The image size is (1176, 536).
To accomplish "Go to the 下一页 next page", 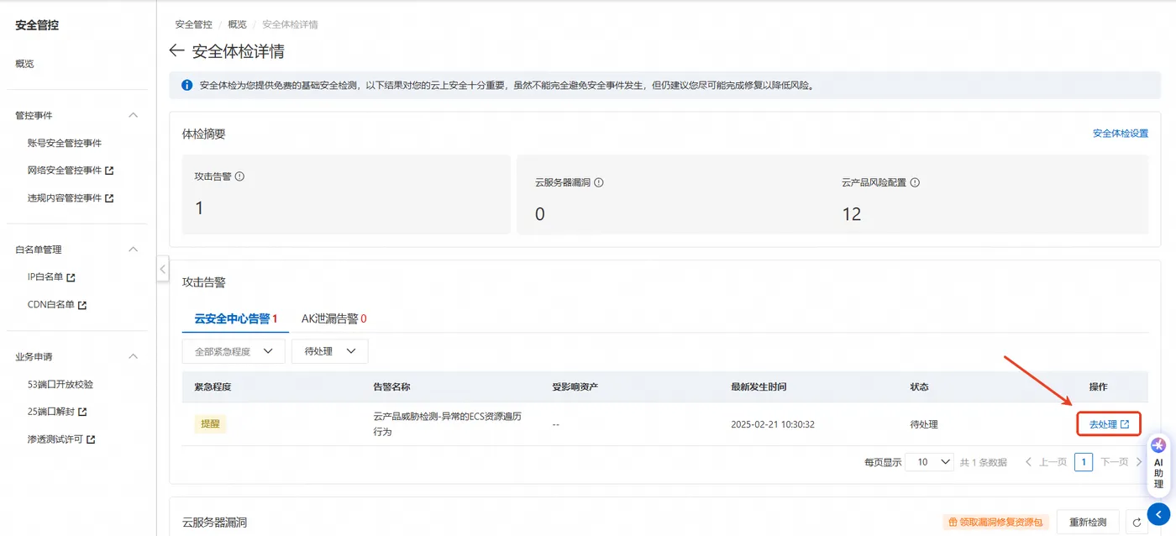I will click(x=1121, y=462).
